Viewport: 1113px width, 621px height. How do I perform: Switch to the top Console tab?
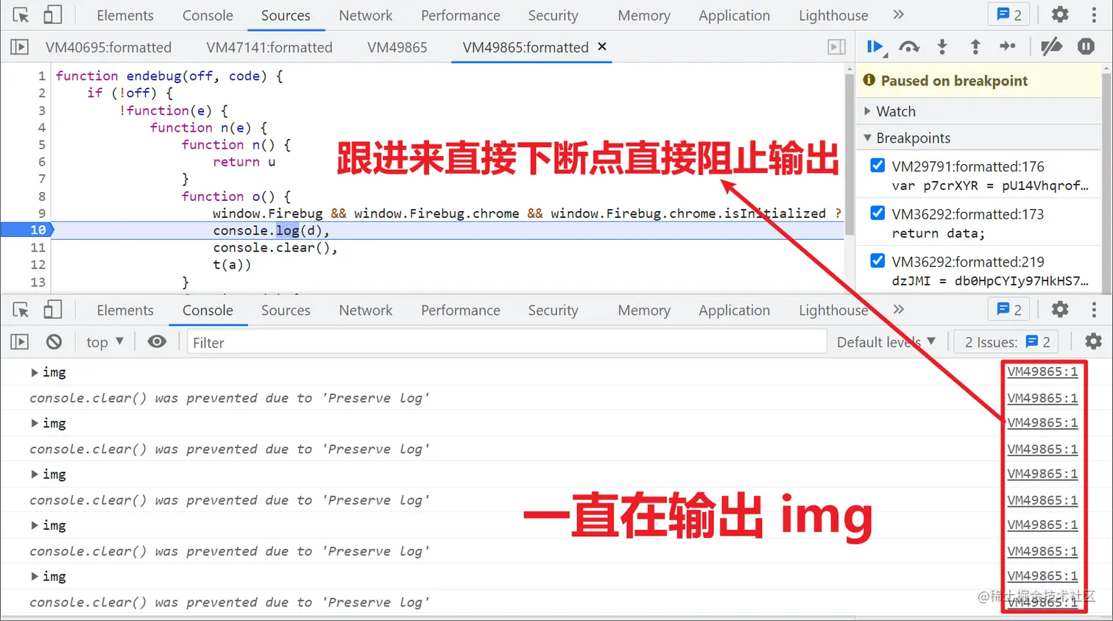click(208, 15)
